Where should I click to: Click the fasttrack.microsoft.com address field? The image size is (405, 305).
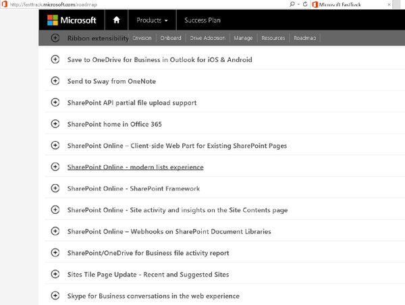pos(147,5)
